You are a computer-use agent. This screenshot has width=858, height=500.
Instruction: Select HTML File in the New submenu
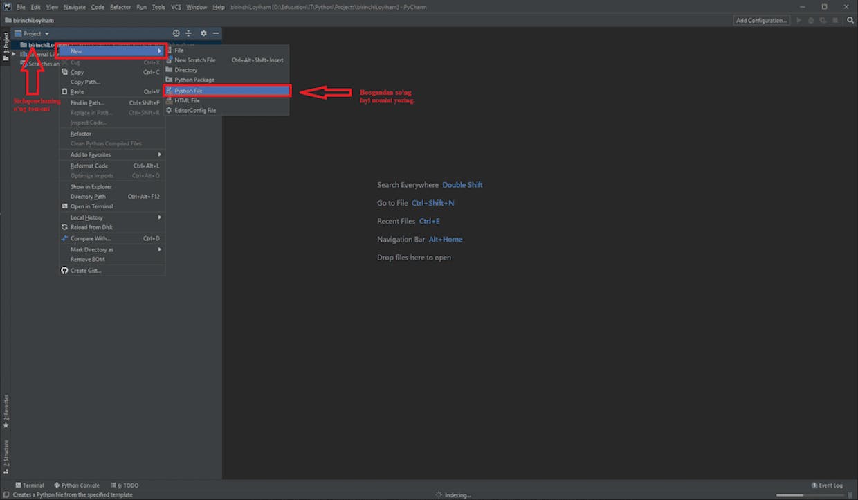[x=226, y=100]
